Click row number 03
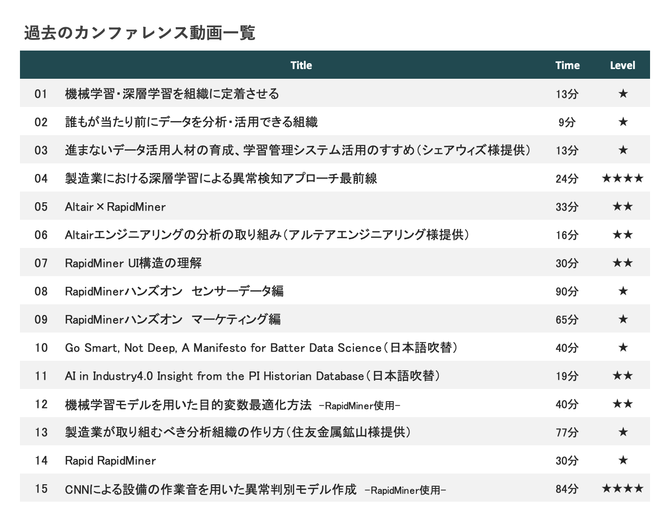This screenshot has height=527, width=671. click(41, 150)
